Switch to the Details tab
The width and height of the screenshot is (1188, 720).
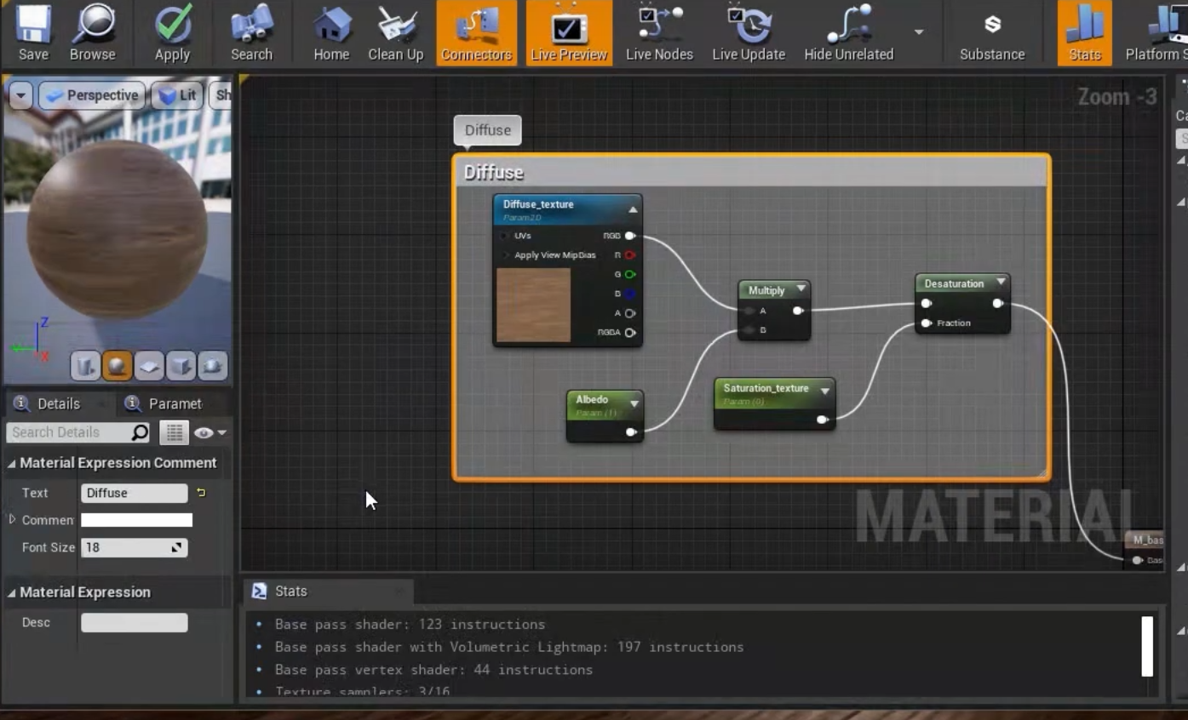58,403
